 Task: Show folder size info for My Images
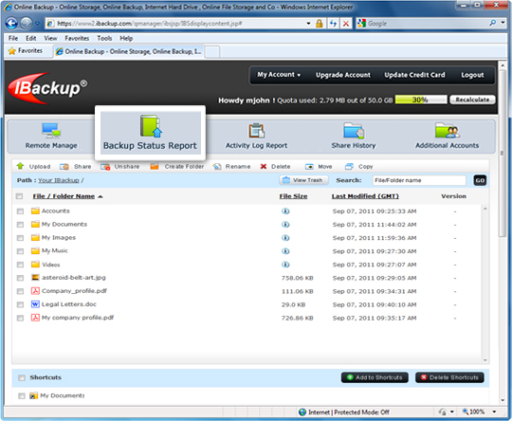285,238
